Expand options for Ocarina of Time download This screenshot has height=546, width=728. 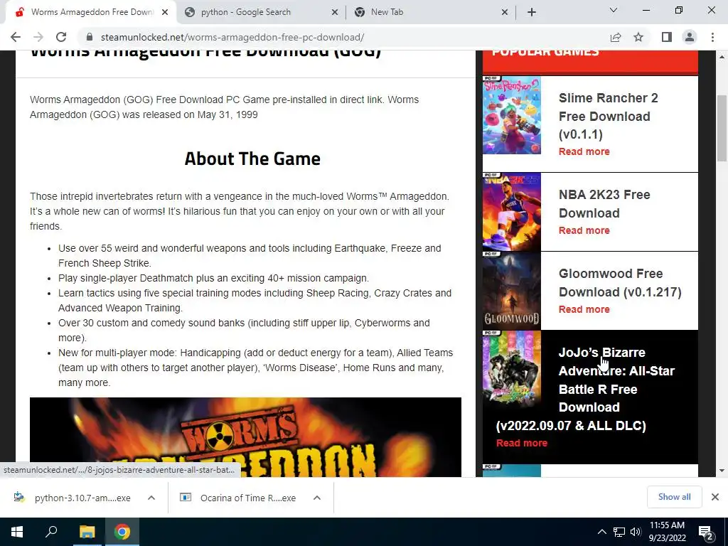tap(317, 498)
